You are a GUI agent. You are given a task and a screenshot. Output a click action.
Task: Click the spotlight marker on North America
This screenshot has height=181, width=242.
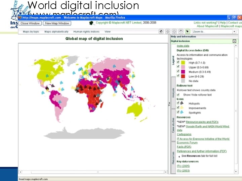click(47, 76)
